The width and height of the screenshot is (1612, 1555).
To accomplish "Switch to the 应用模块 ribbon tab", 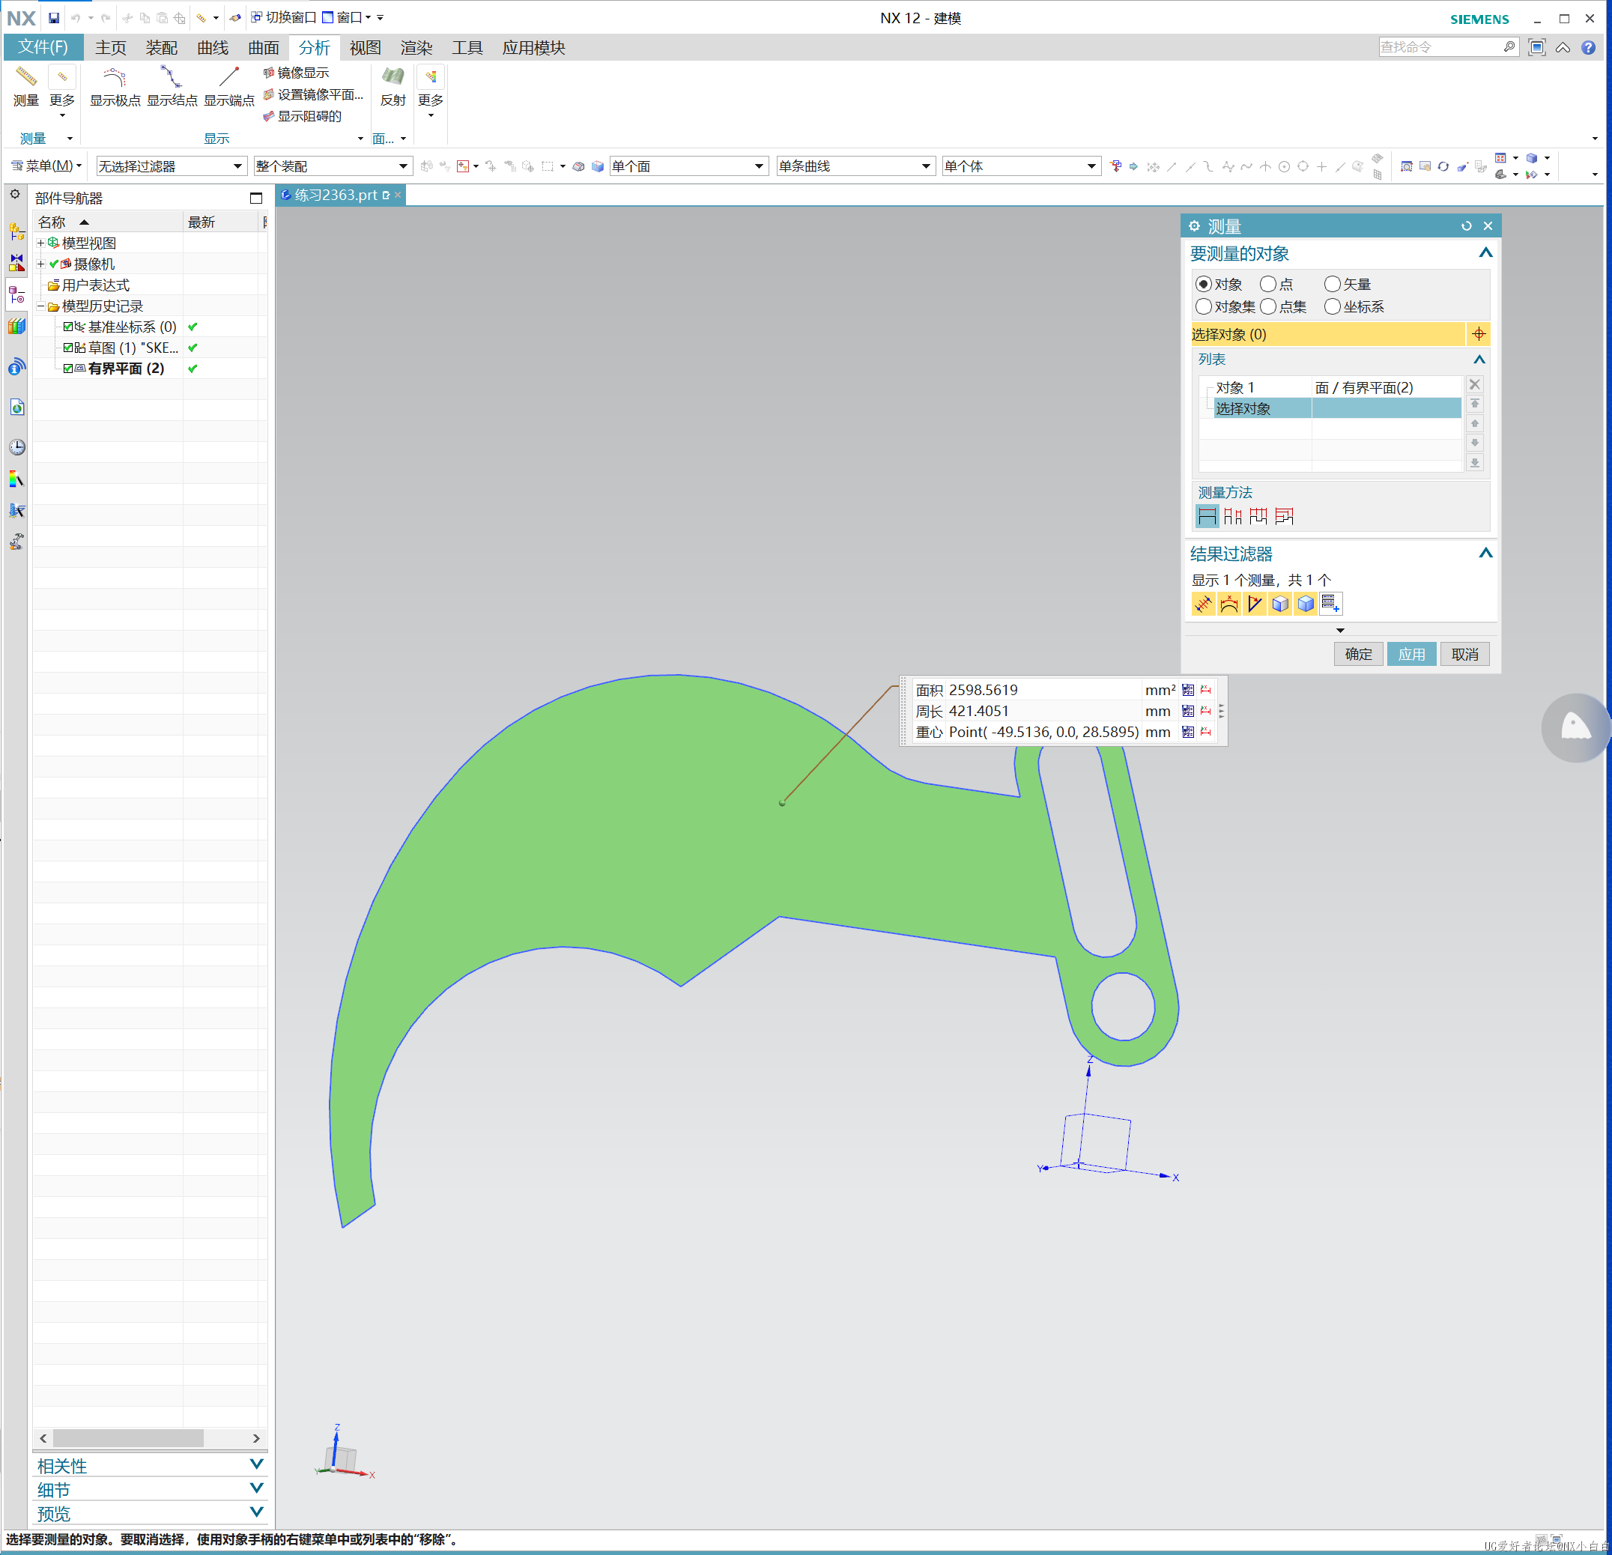I will (x=534, y=48).
